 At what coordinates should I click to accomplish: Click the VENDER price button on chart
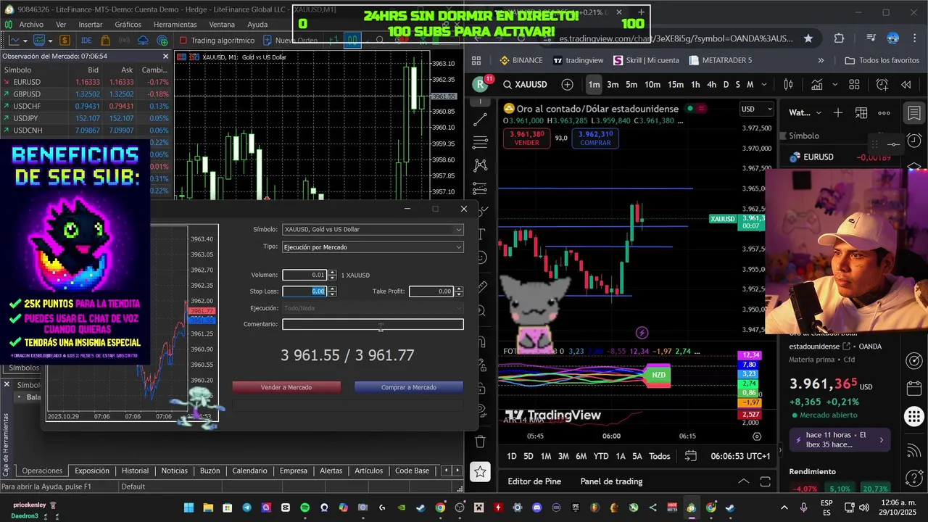coord(526,138)
